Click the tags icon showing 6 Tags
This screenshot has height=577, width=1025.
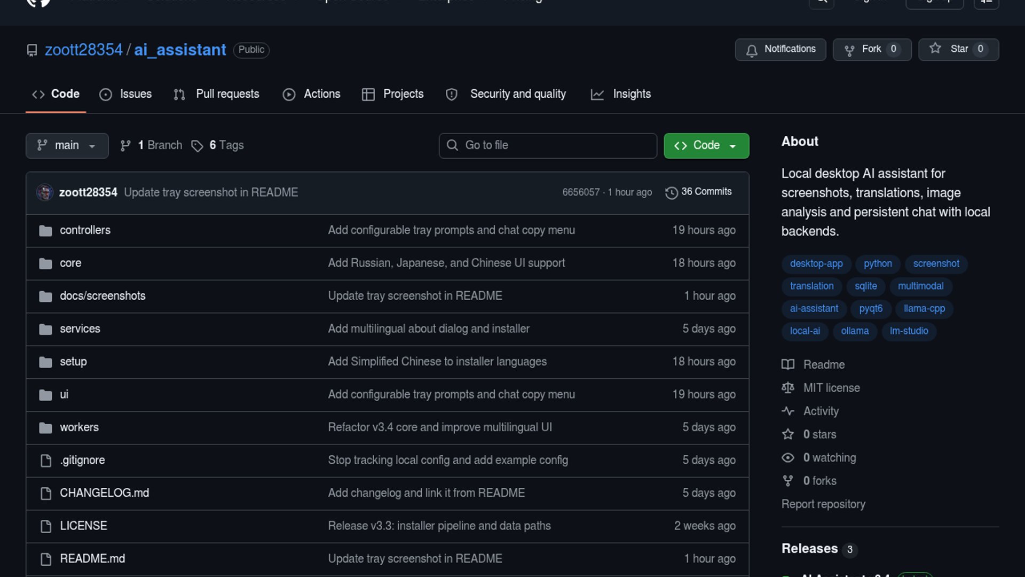point(198,146)
